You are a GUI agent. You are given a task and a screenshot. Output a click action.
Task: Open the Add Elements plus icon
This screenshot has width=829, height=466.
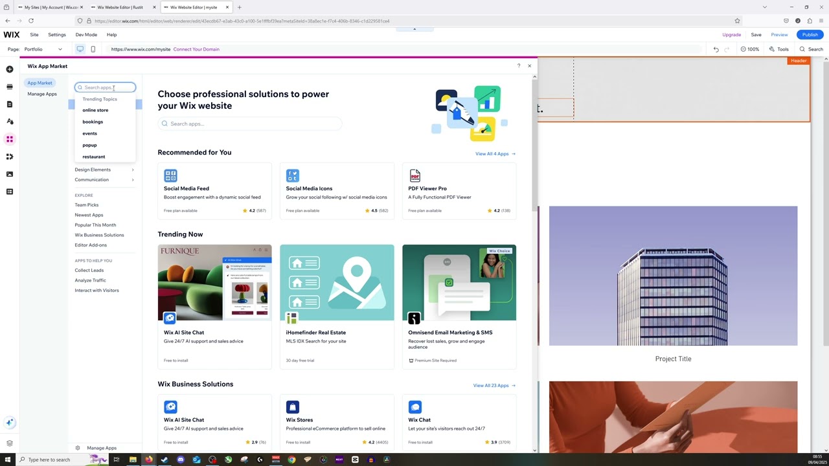click(x=10, y=69)
